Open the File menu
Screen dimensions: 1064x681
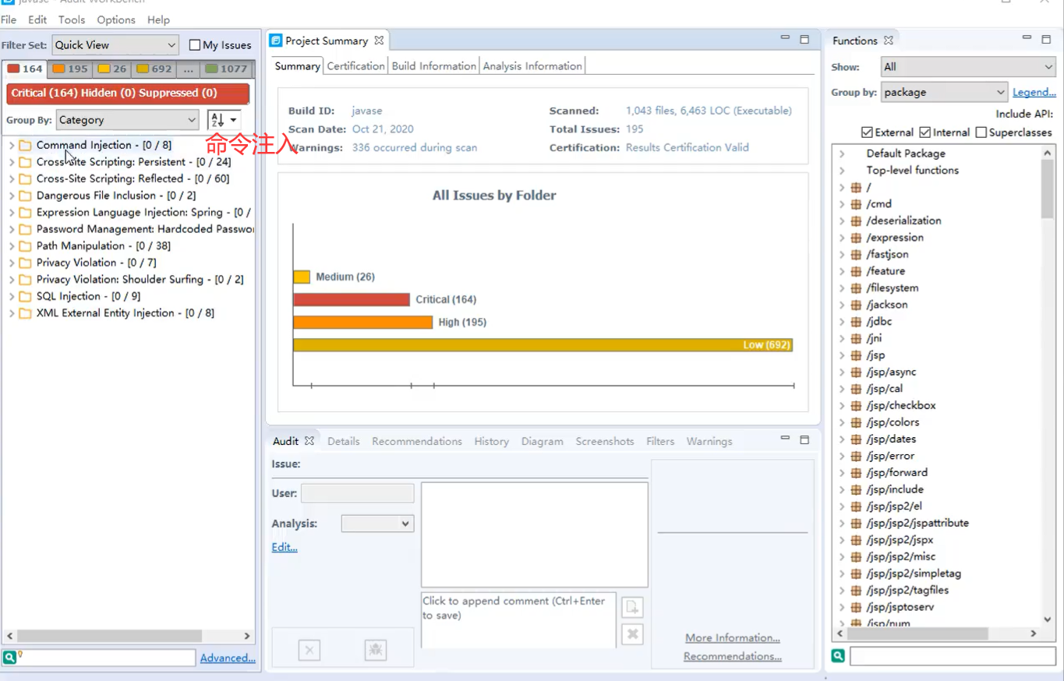tap(9, 19)
